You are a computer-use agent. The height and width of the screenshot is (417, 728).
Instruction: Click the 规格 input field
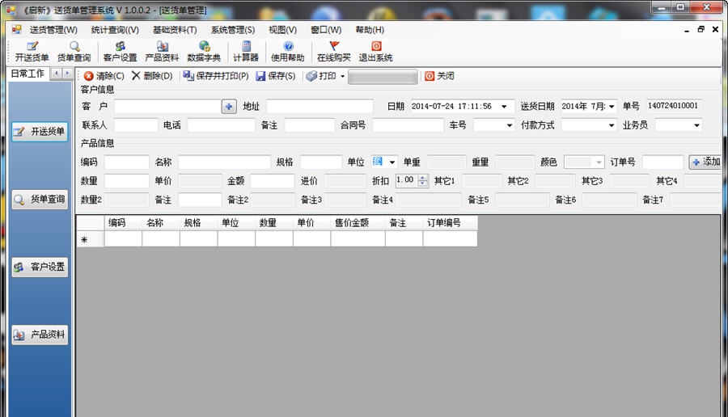pos(321,162)
